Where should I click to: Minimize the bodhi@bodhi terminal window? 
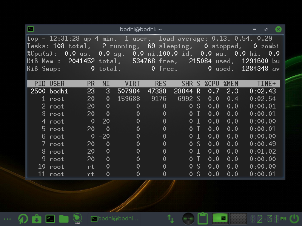click(254, 29)
